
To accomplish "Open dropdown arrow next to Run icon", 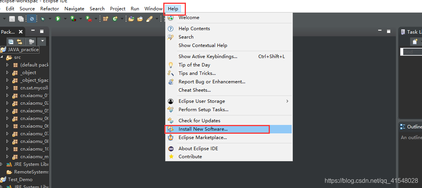I will (x=65, y=19).
